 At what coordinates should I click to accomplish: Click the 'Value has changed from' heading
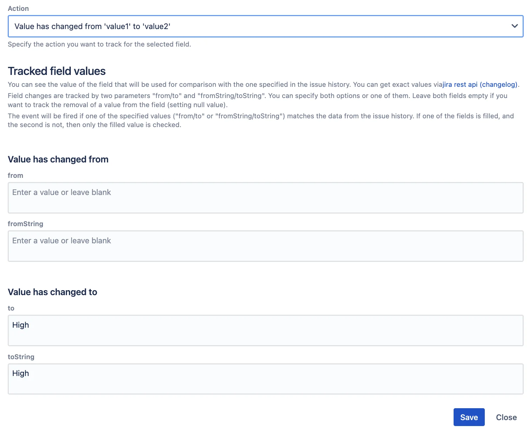point(58,159)
